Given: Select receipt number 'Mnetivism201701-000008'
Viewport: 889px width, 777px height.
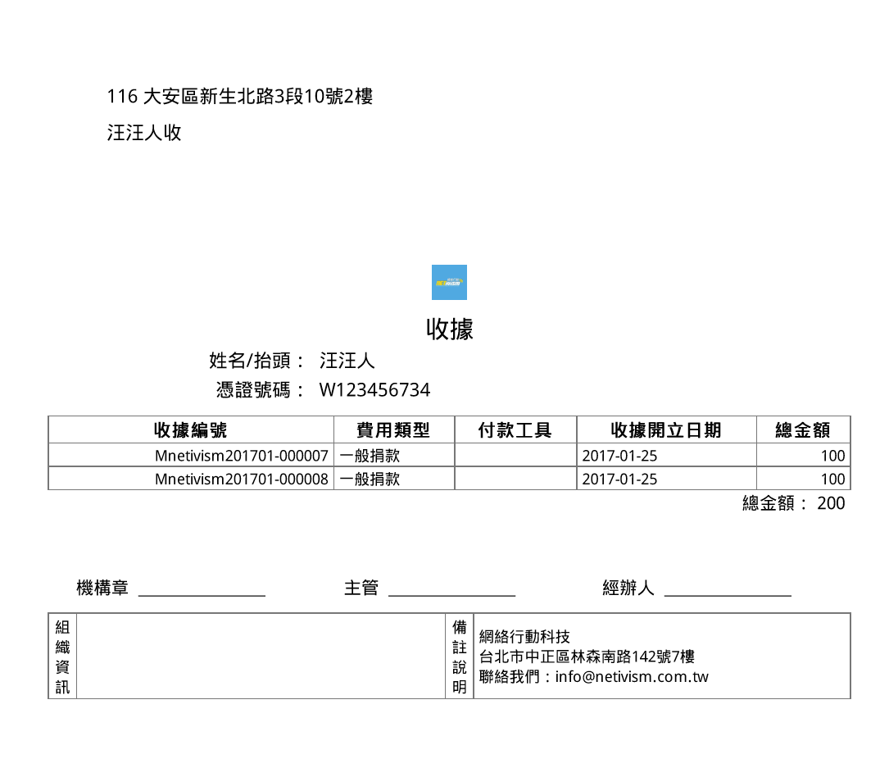Looking at the screenshot, I should coord(242,479).
